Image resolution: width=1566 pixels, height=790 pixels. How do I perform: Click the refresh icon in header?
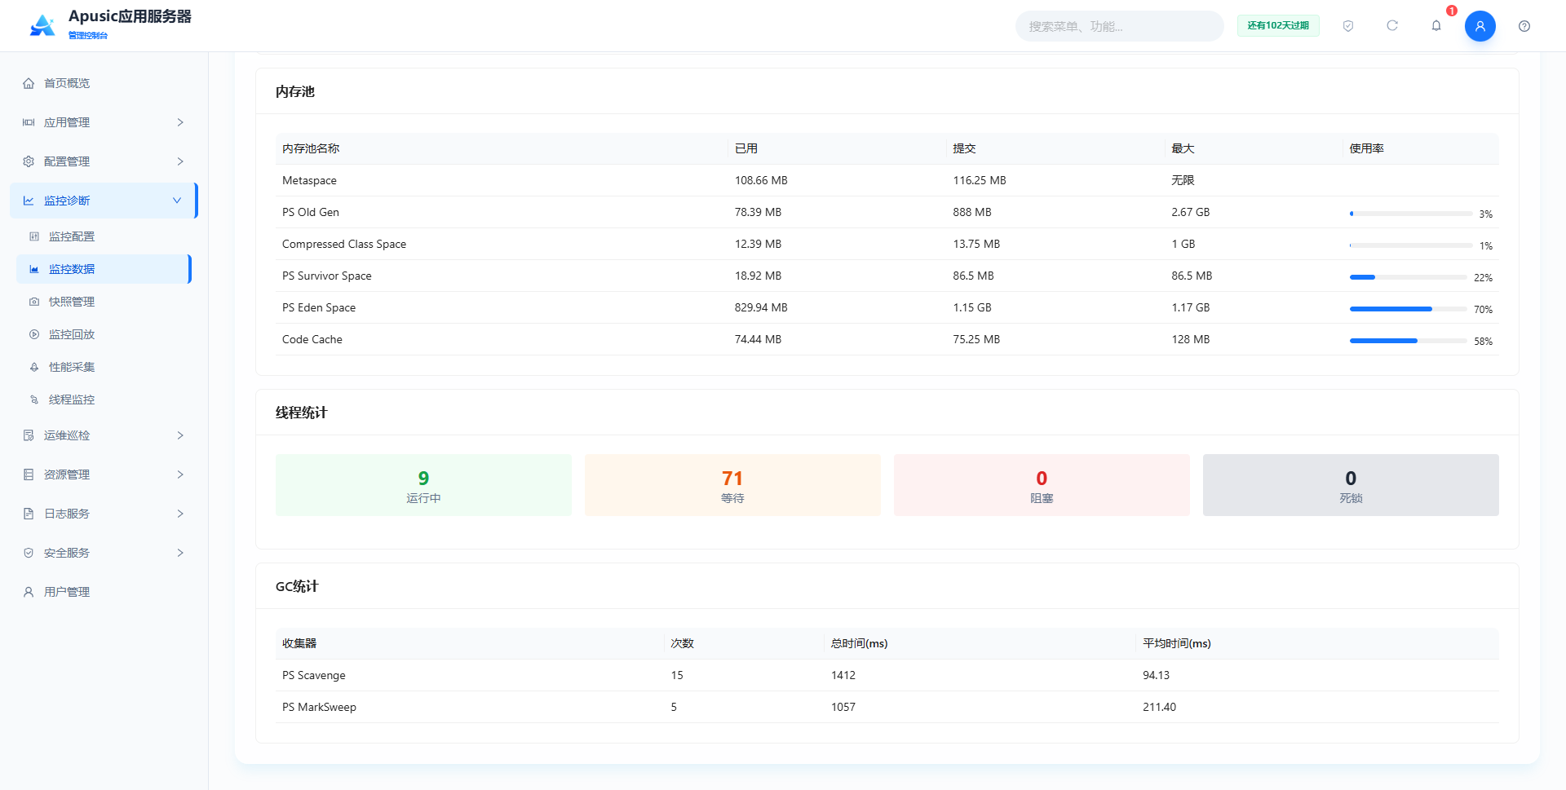pos(1392,26)
